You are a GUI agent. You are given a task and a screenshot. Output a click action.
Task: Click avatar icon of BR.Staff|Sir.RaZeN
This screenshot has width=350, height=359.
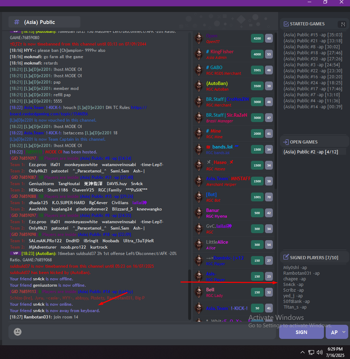199,118
